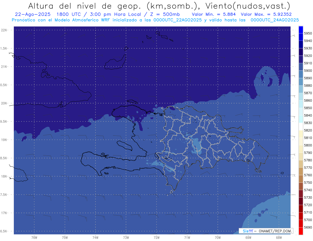Click the legend value '5780'
This screenshot has height=241, width=313.
coord(308,160)
